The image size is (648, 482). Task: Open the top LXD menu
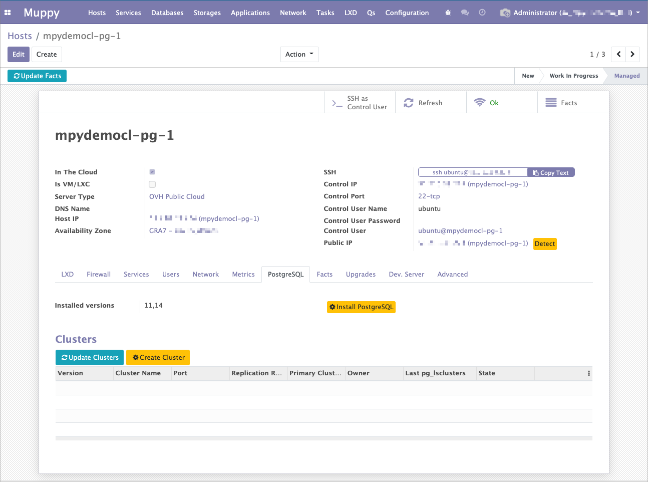tap(351, 13)
